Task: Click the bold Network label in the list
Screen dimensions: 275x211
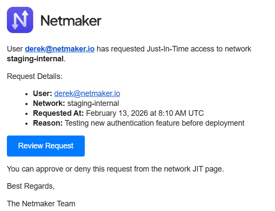Action: (49, 103)
